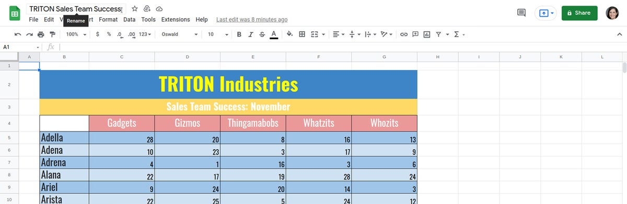Open the horizontal align dropdown
The width and height of the screenshot is (627, 204).
pyautogui.click(x=338, y=34)
